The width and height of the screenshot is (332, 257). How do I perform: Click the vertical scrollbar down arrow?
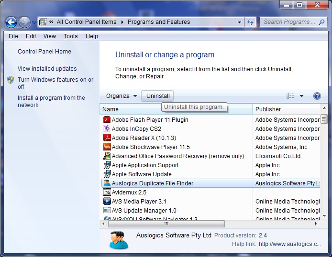324,216
